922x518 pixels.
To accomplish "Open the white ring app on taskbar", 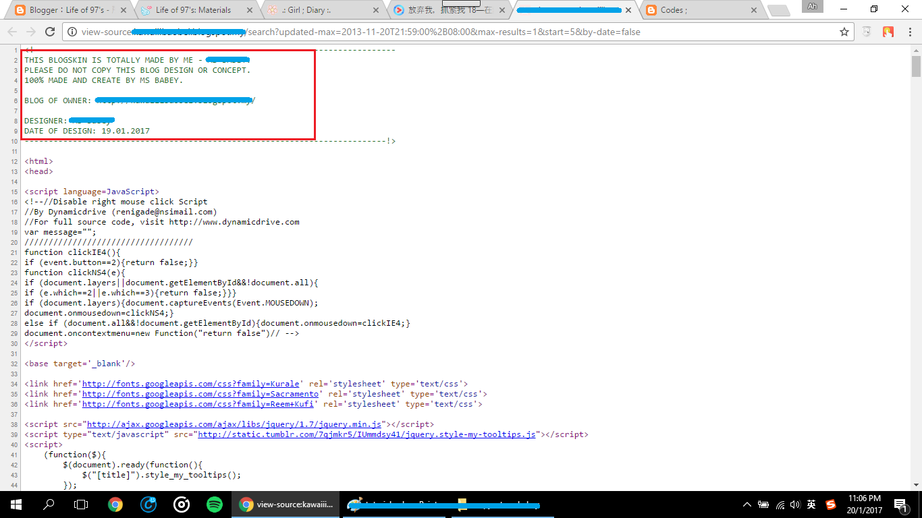I will coord(182,504).
